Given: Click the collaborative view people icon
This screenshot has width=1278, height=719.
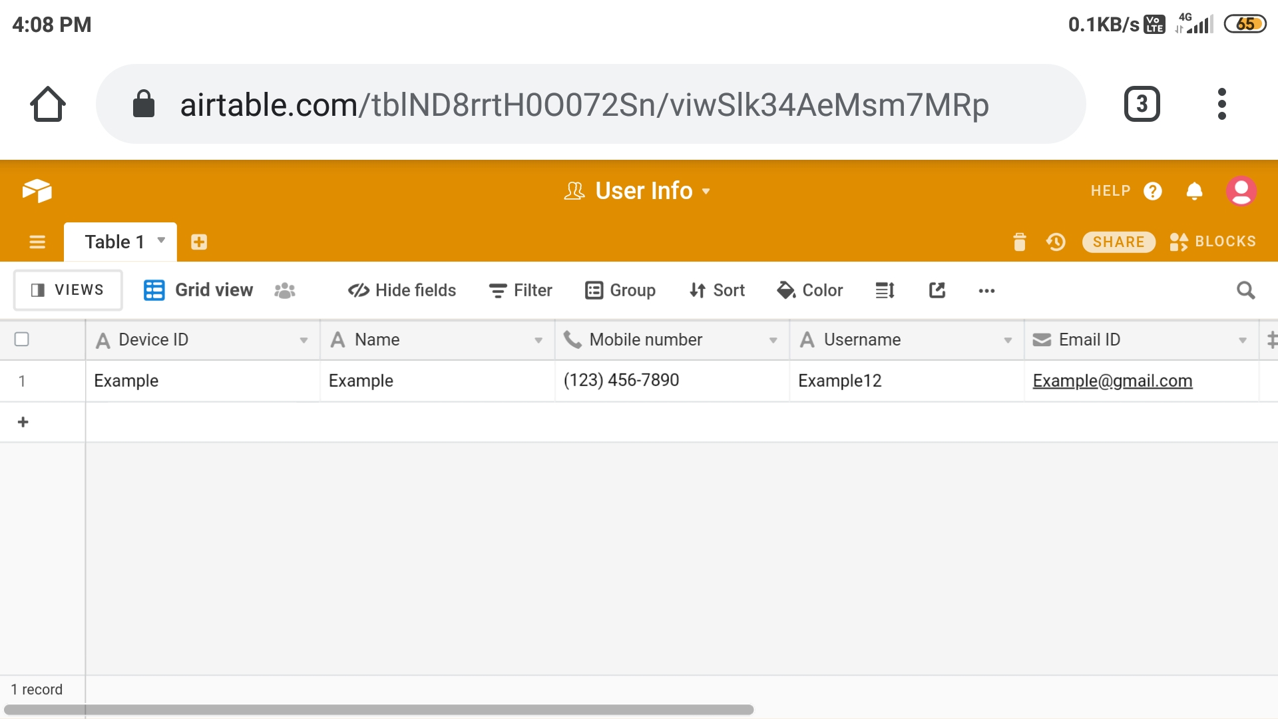Looking at the screenshot, I should pyautogui.click(x=285, y=290).
